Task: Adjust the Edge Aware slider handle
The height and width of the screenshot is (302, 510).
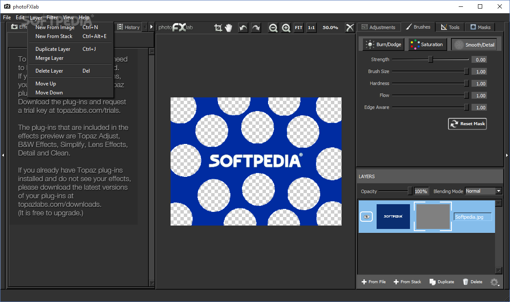Action: tap(466, 107)
